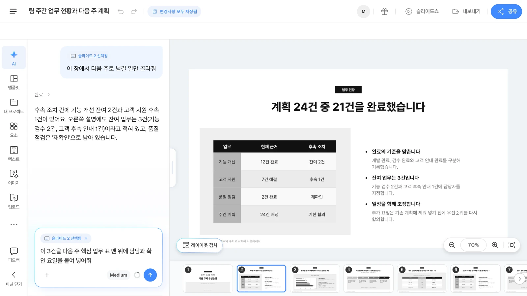
Task: Click the 7건 해결 table cell
Action: click(x=269, y=179)
